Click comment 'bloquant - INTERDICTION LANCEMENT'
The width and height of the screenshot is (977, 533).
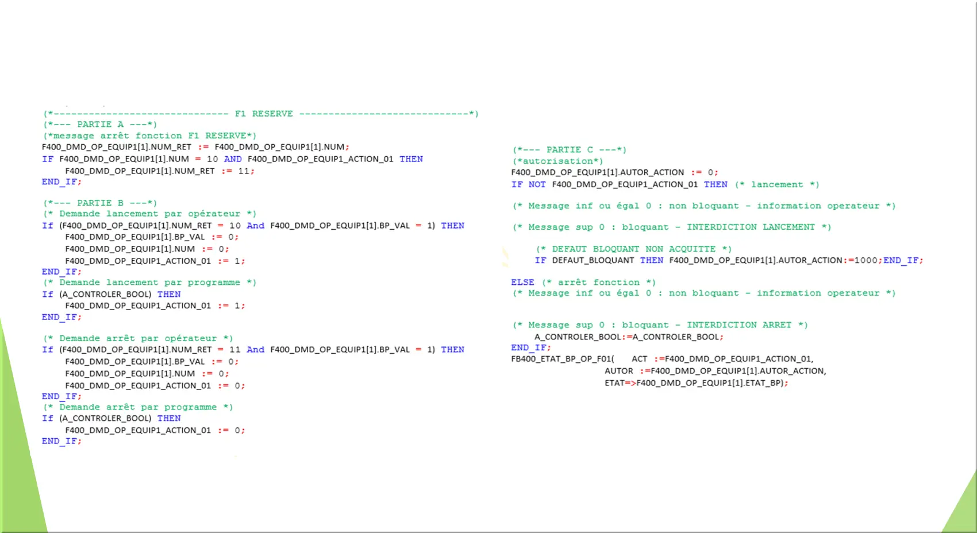[x=672, y=227]
